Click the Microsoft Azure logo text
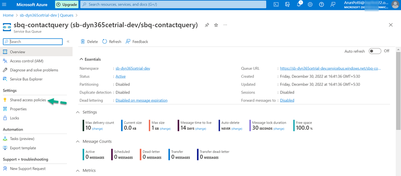 pyautogui.click(x=32, y=4)
